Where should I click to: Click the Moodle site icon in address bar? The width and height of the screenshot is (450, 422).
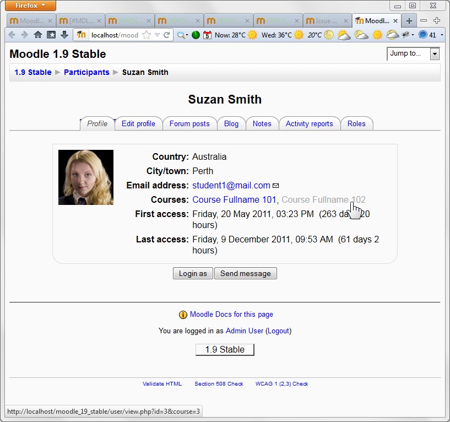[x=81, y=35]
